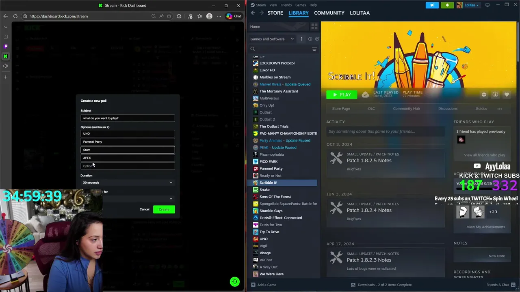
Task: Open the Duration 30 seconds dropdown
Action: point(128,182)
